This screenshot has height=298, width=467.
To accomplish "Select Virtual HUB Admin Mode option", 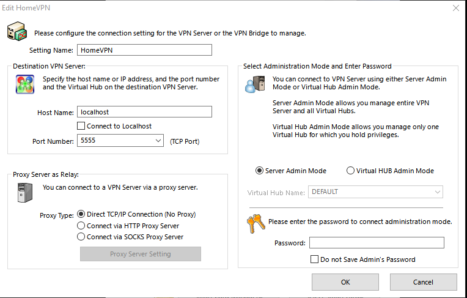I will tap(350, 171).
